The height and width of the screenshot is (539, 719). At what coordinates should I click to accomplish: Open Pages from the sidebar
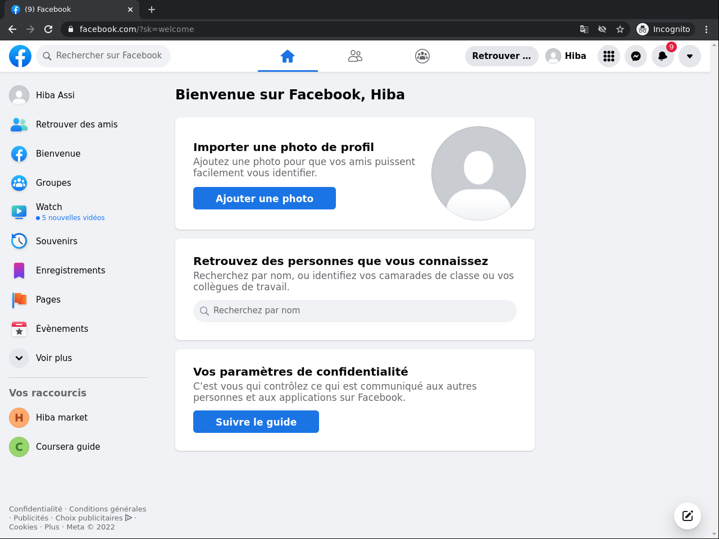point(79,300)
